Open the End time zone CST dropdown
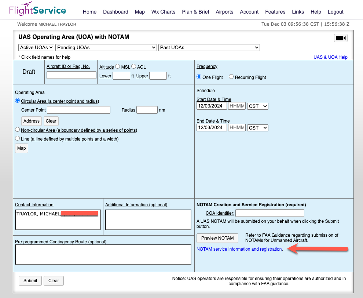363x298 pixels. (258, 128)
